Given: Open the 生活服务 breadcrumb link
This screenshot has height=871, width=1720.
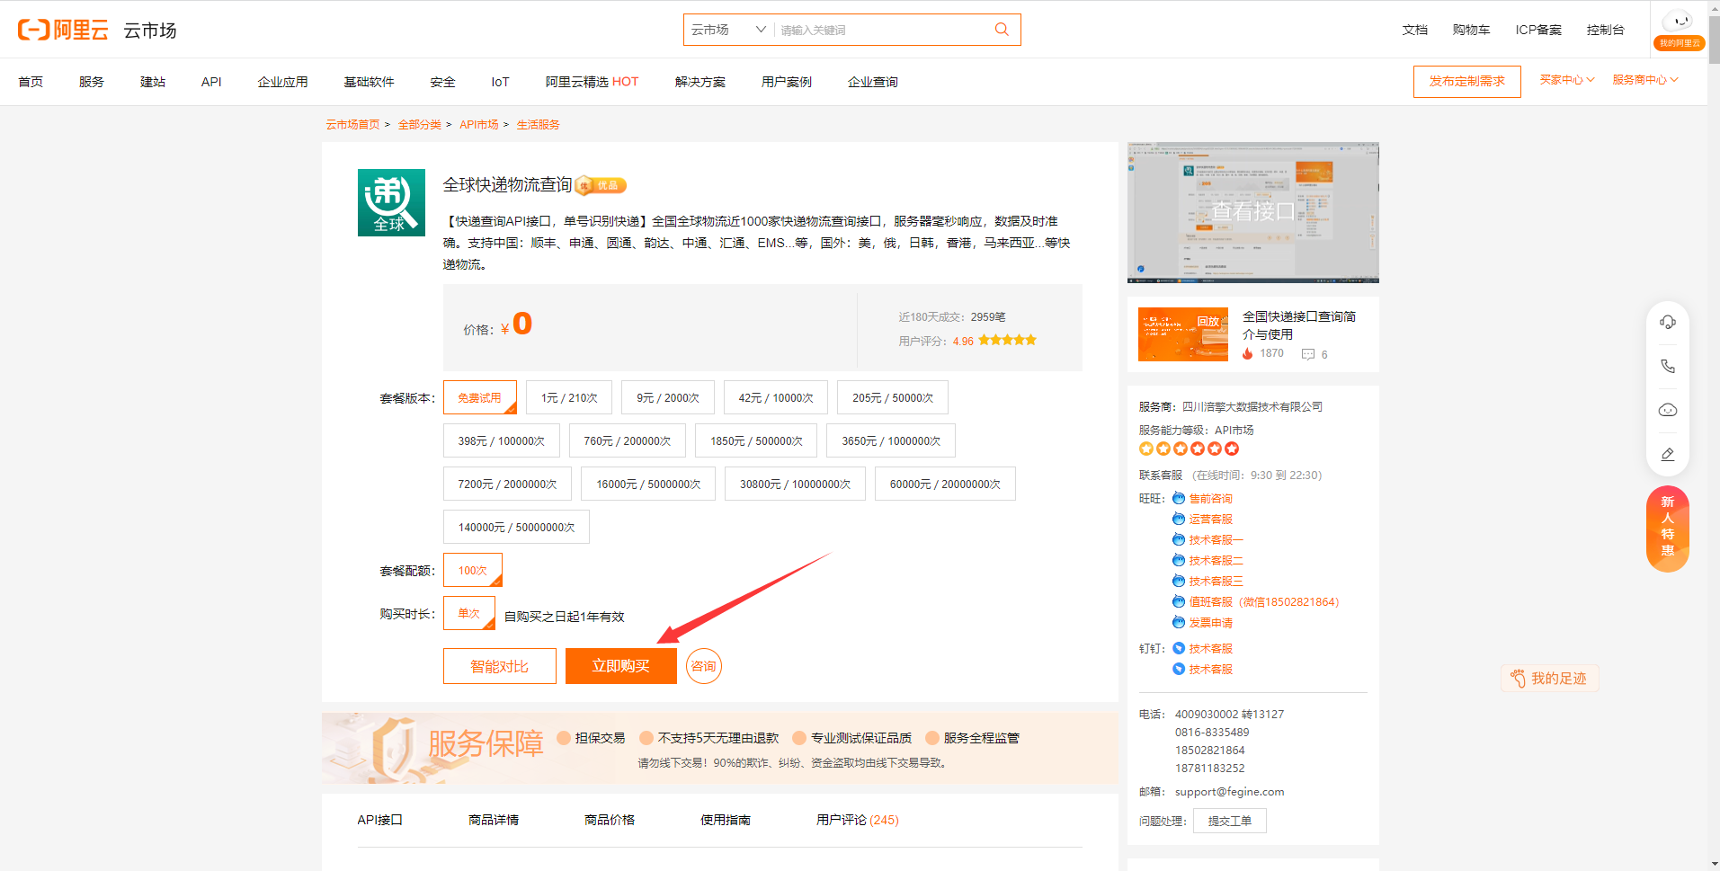Looking at the screenshot, I should [538, 125].
